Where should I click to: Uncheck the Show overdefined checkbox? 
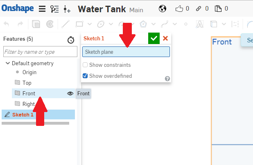click(85, 76)
